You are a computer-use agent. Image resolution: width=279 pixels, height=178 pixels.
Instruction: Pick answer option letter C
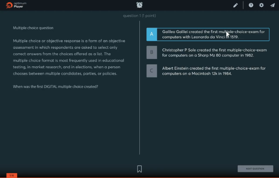point(152,71)
